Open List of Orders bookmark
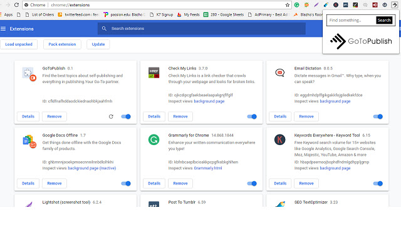Image resolution: width=401 pixels, height=250 pixels. (39, 15)
